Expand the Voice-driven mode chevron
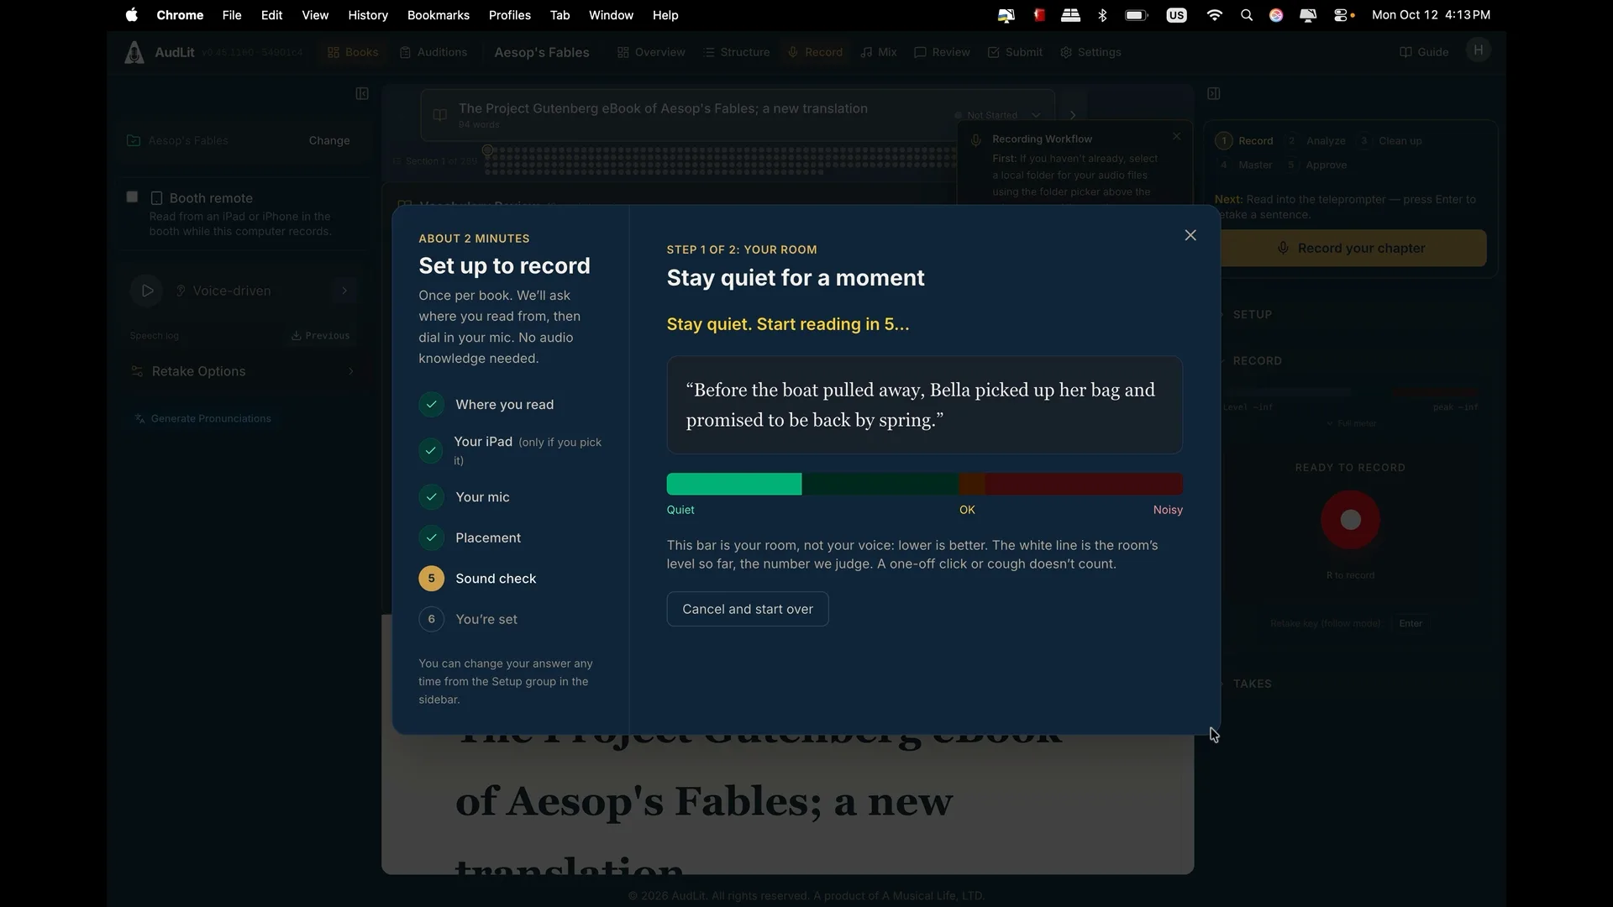The height and width of the screenshot is (907, 1613). [344, 291]
